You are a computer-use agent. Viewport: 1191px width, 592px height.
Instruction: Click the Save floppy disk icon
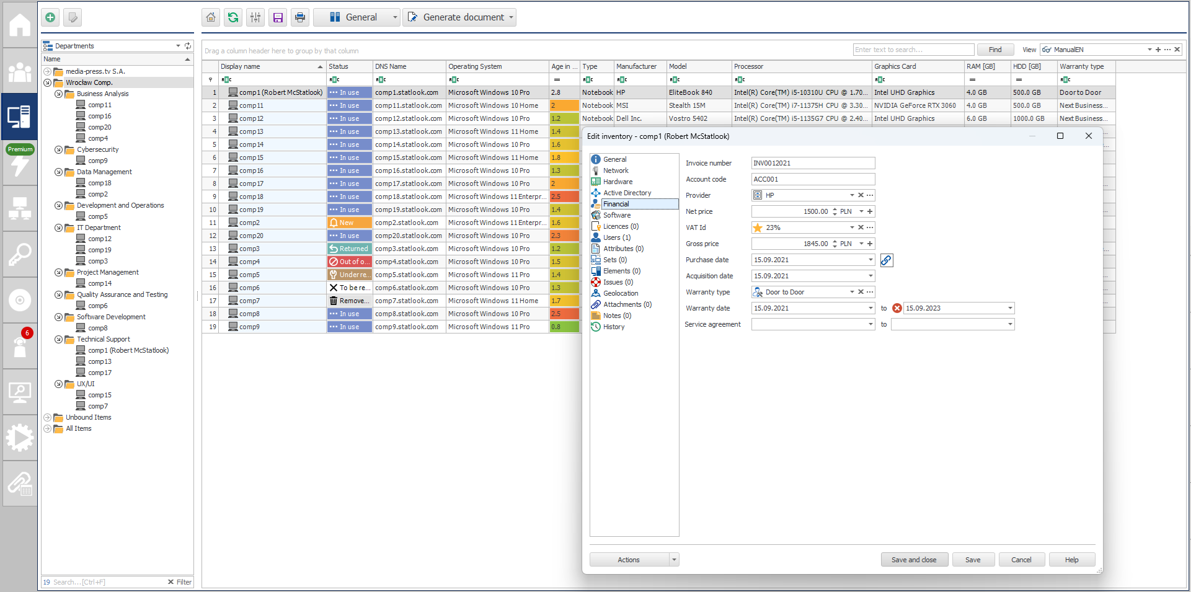pyautogui.click(x=278, y=17)
